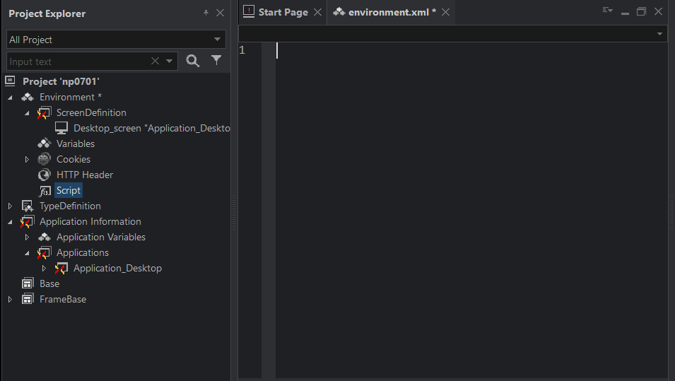Open the All Project dropdown
Image resolution: width=675 pixels, height=381 pixels.
[x=217, y=39]
